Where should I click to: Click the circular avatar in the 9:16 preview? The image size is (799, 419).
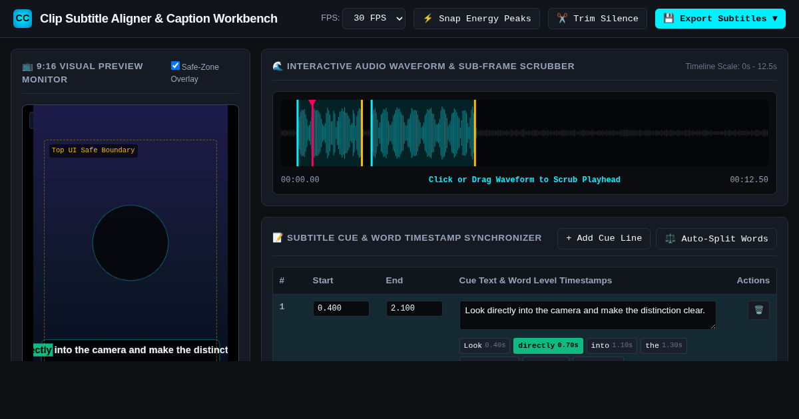pyautogui.click(x=131, y=243)
